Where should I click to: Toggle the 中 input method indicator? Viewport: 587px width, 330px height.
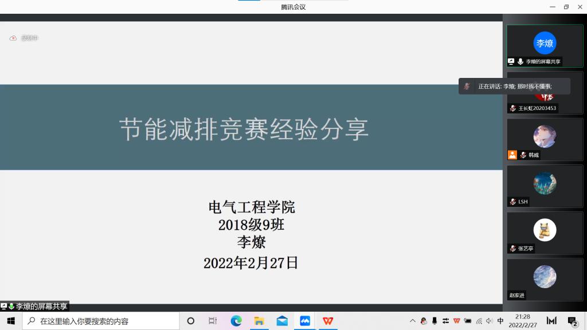coord(500,321)
